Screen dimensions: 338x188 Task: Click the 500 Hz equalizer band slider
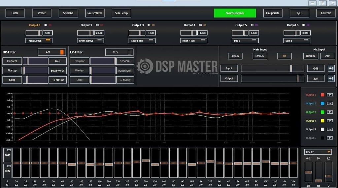[x=146, y=161]
